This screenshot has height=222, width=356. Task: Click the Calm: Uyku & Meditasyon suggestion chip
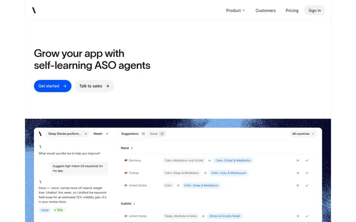click(x=229, y=173)
